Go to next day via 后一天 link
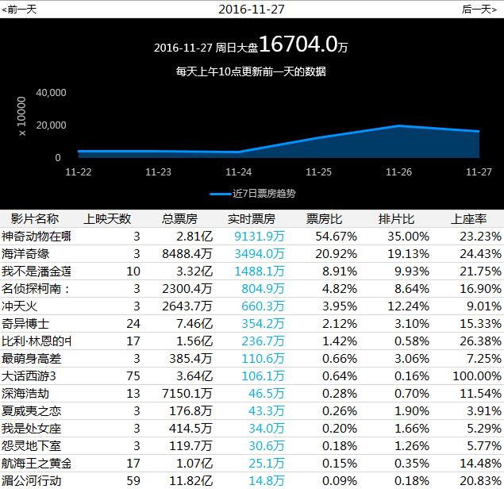Image resolution: width=504 pixels, height=489 pixels. click(483, 10)
